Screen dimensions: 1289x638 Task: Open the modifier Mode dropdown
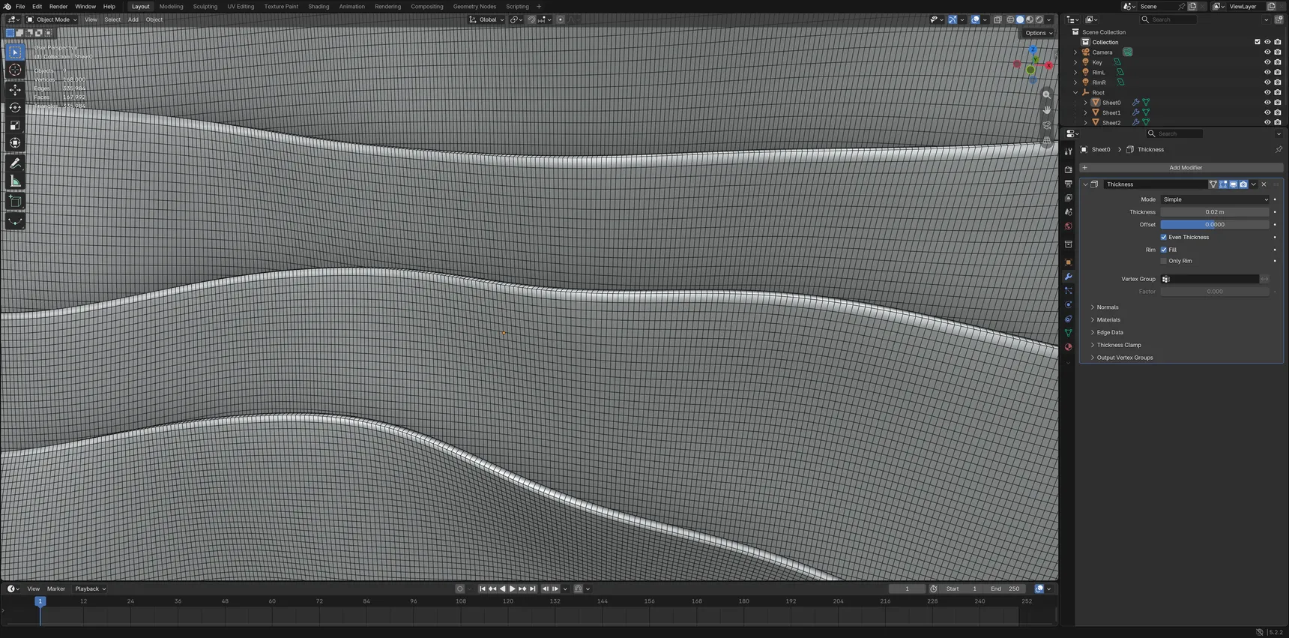1215,199
